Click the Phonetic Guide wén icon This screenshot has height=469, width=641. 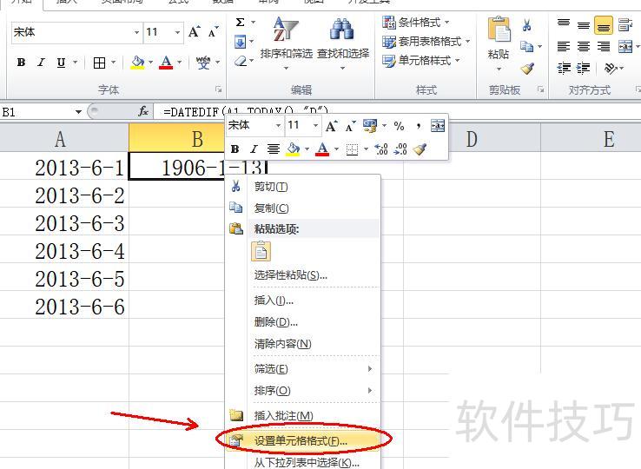[x=203, y=63]
